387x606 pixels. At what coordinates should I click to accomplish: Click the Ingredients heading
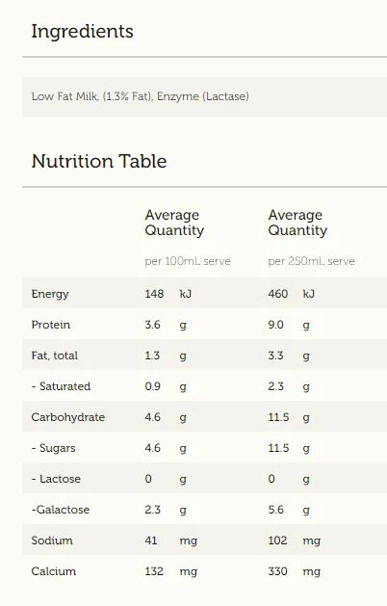82,32
